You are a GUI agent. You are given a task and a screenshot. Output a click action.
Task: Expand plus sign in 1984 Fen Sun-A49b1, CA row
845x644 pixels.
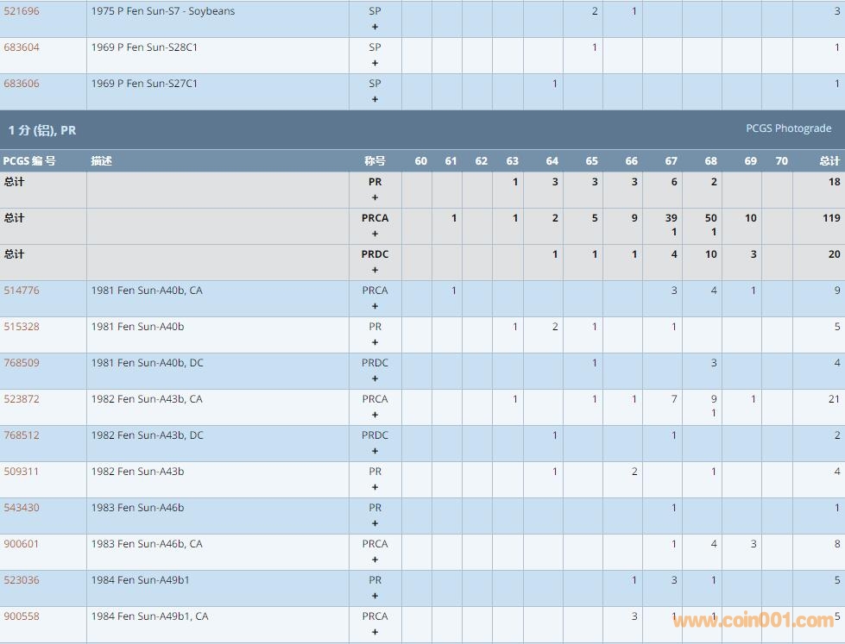(375, 632)
